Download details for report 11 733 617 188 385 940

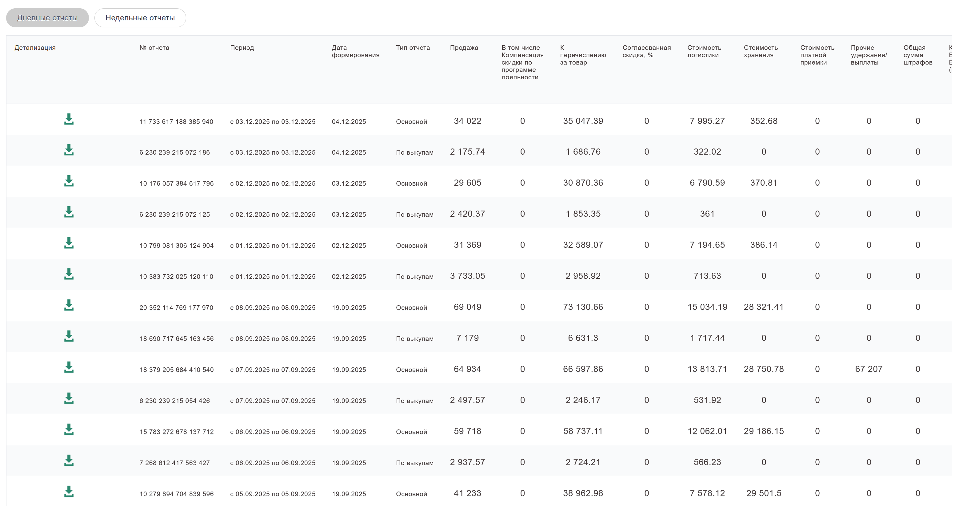(x=69, y=119)
